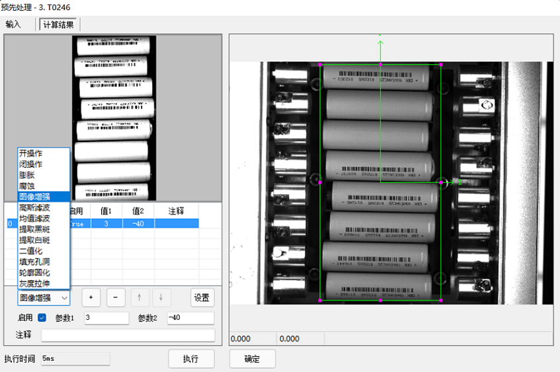The height and width of the screenshot is (372, 560).
Task: Select the 值1 cell showing 3
Action: pos(106,223)
